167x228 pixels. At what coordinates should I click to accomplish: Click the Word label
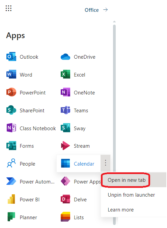[x=26, y=75]
